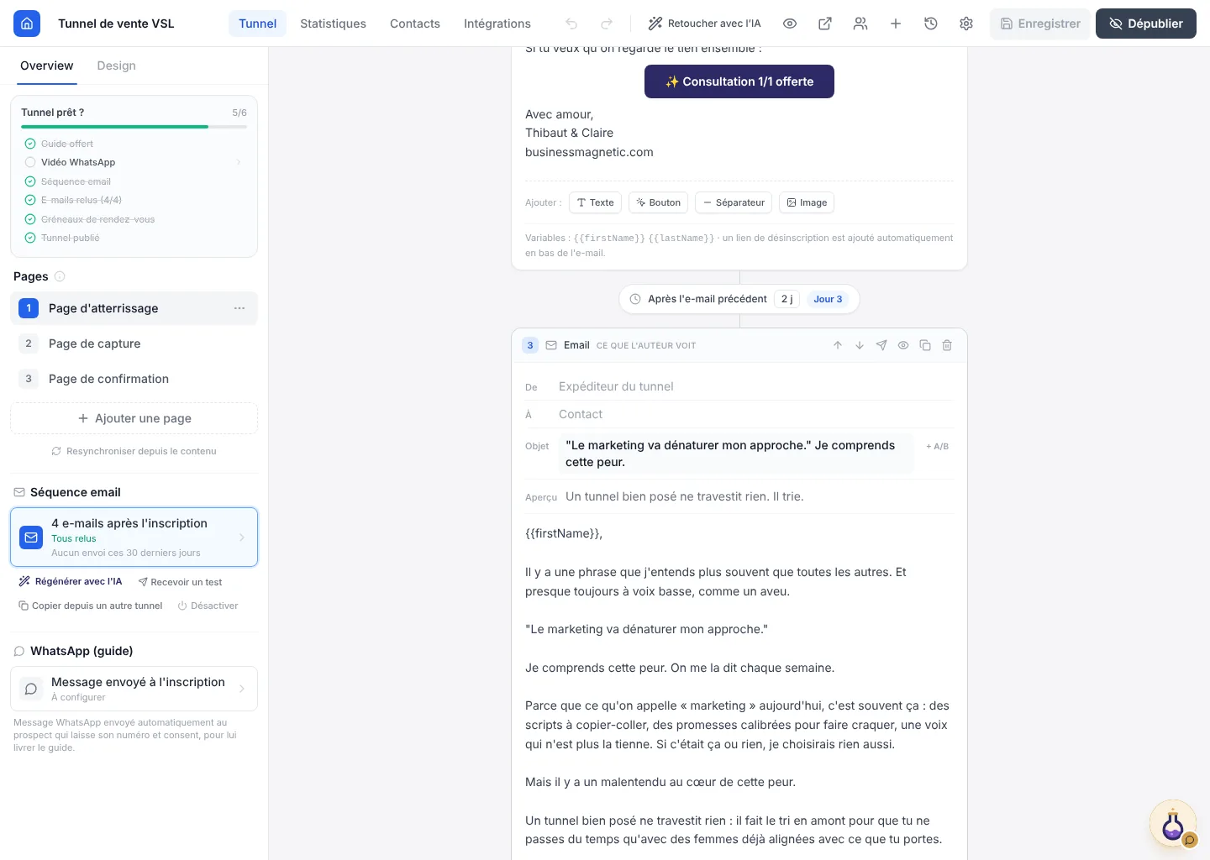The width and height of the screenshot is (1210, 860).
Task: Open the potion assistant chat bubble
Action: (1173, 824)
